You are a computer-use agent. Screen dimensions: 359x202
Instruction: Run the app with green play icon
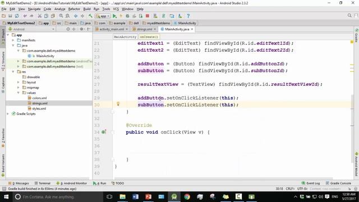click(114, 16)
